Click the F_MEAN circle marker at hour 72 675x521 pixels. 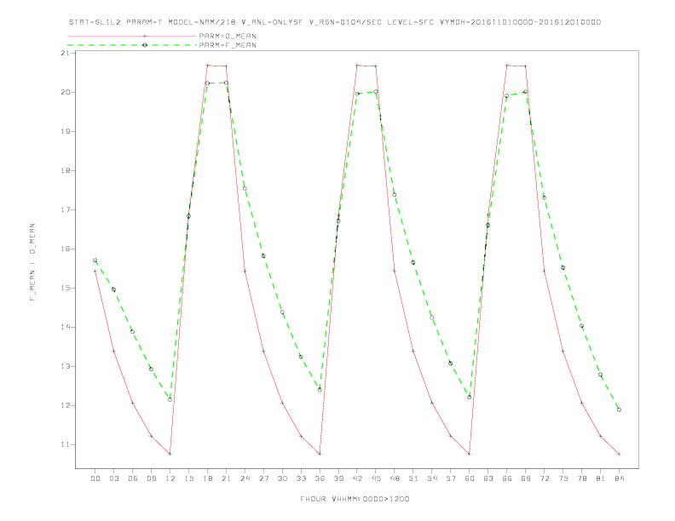pos(544,198)
